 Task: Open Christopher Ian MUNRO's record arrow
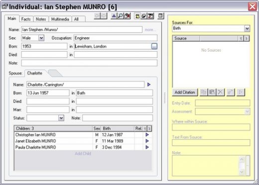[x=147, y=135]
